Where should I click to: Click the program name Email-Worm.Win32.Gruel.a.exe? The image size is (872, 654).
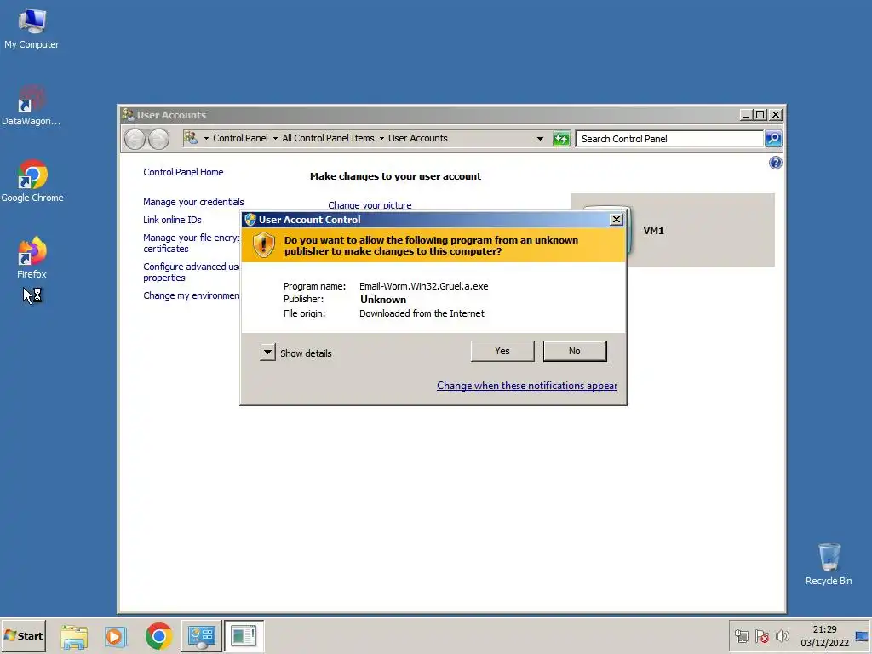click(424, 286)
